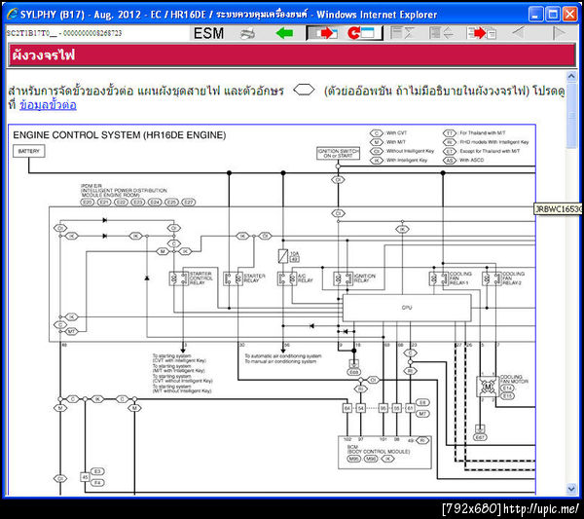The height and width of the screenshot is (519, 584).
Task: Click the ผังวงจรไฟ red header bar
Action: [292, 56]
